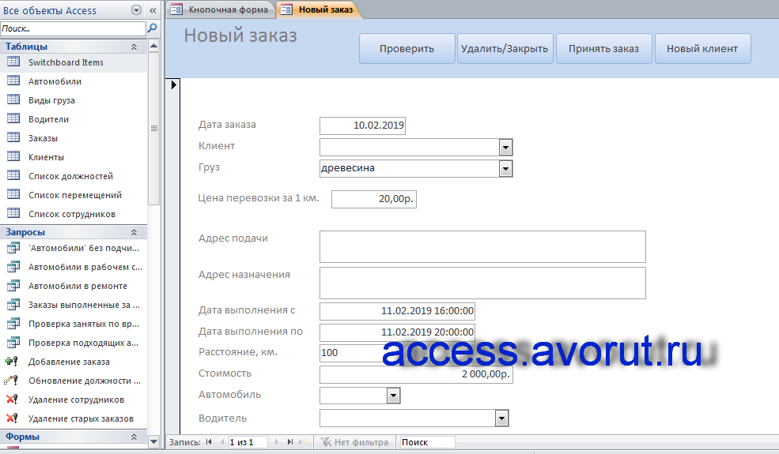Image resolution: width=779 pixels, height=454 pixels.
Task: Click the Принять заказ button
Action: (603, 49)
